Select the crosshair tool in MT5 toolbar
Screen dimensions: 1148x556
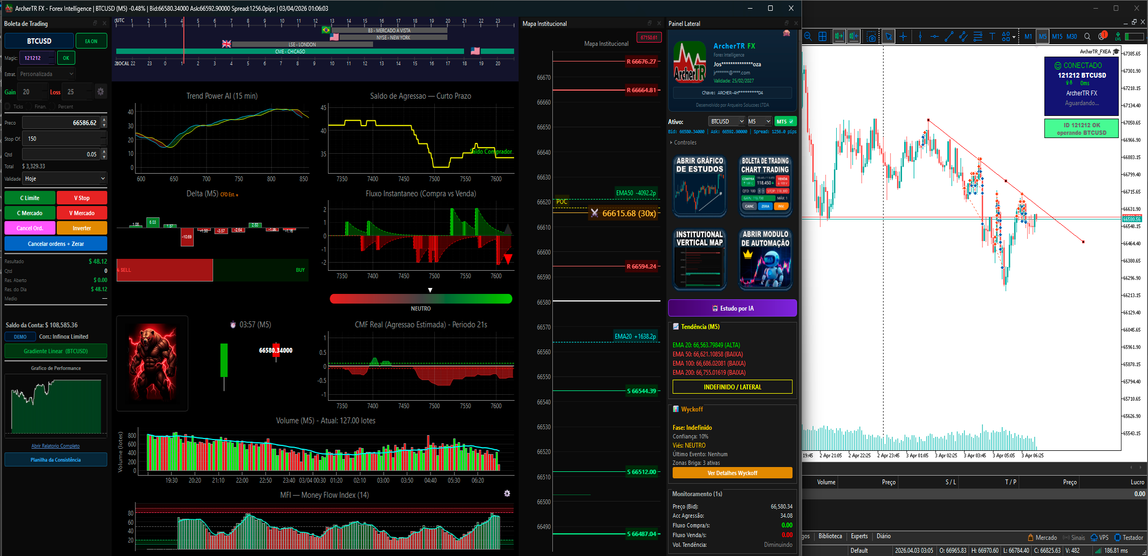point(903,37)
